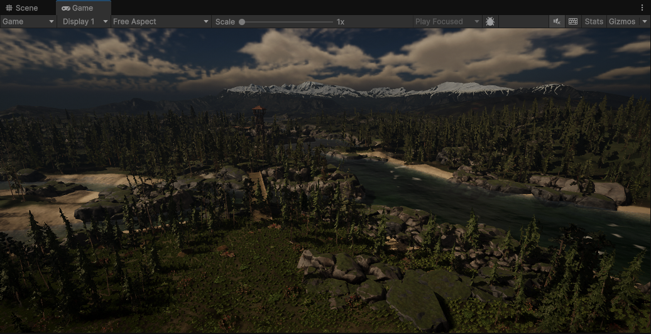Image resolution: width=651 pixels, height=334 pixels.
Task: Click the Scene tab grid icon
Action: [x=9, y=8]
